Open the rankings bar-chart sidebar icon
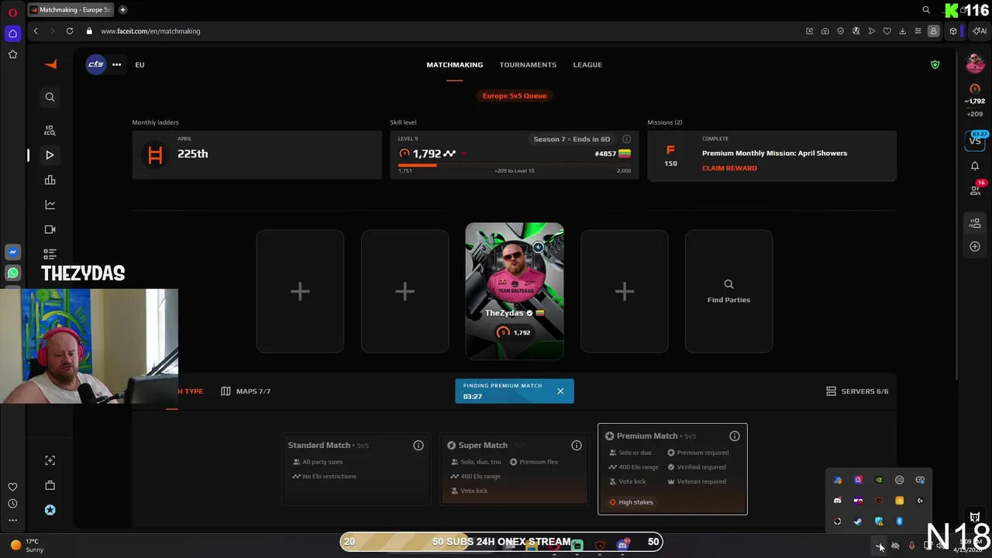992x558 pixels. (x=50, y=180)
